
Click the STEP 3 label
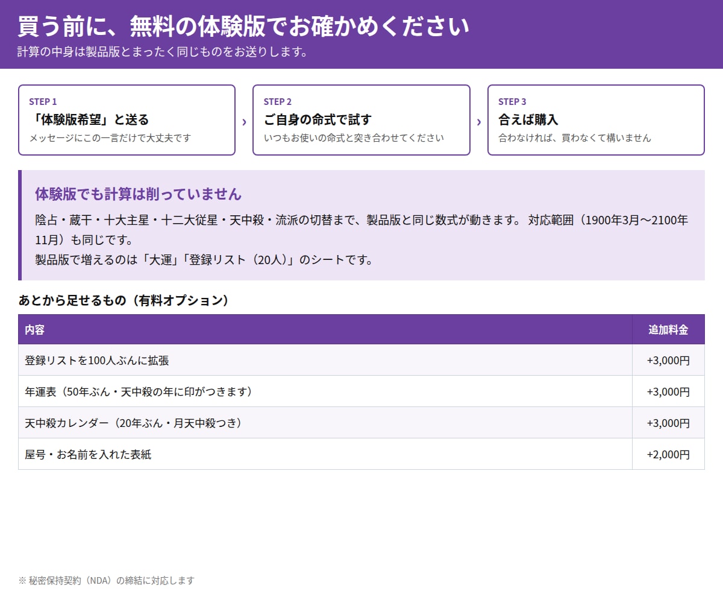tap(512, 101)
